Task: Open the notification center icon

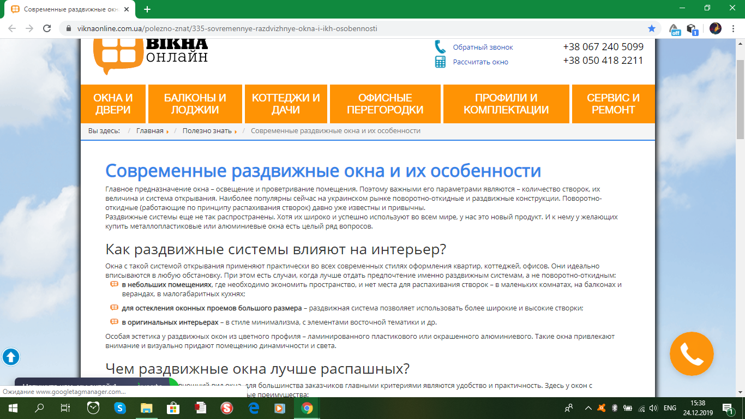Action: point(728,408)
